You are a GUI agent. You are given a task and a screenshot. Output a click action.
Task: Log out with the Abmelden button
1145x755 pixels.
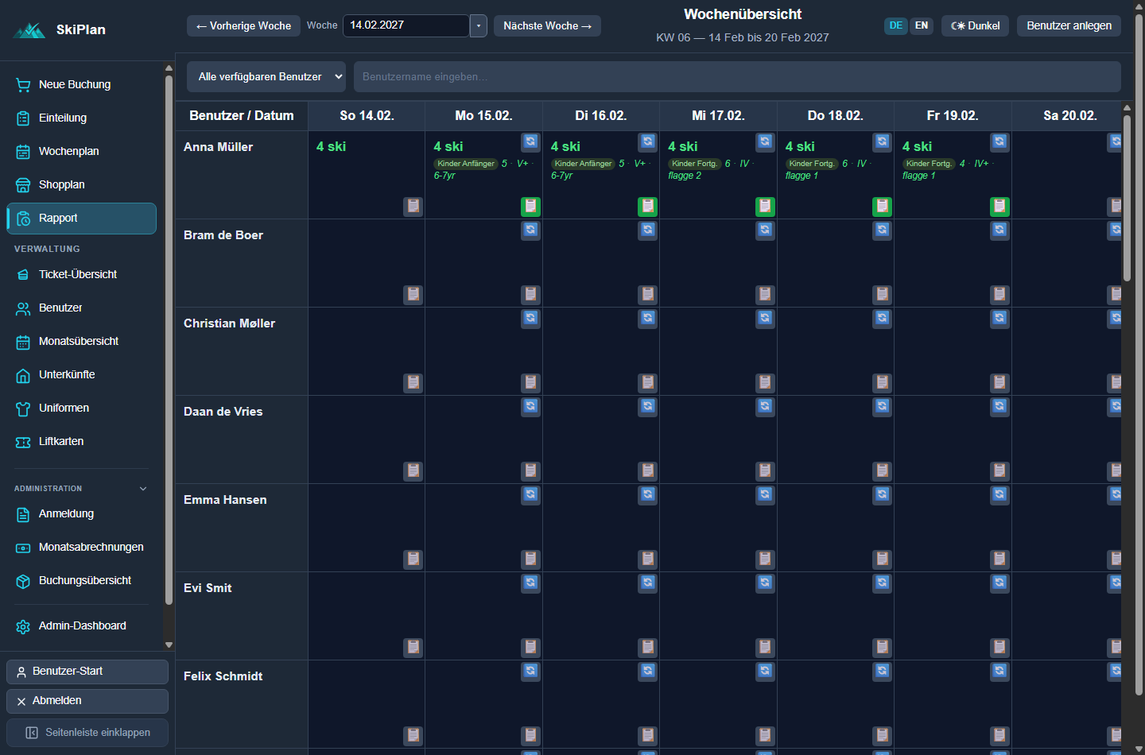click(x=87, y=701)
